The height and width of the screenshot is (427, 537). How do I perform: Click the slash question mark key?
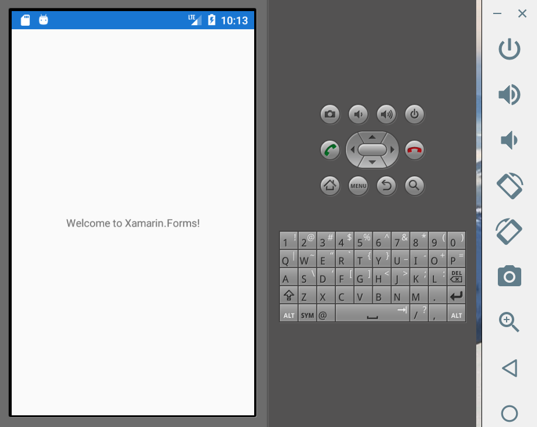[419, 314]
